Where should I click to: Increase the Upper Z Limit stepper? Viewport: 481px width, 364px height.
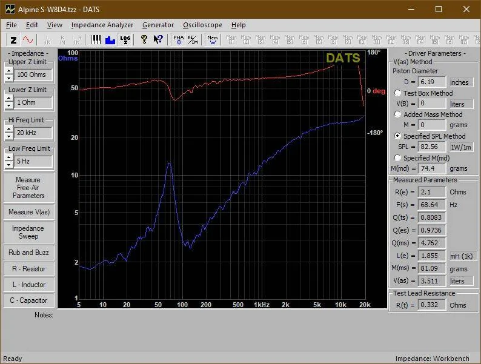coord(9,71)
